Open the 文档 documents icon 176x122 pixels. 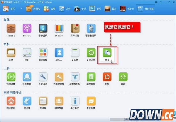(x=11, y=53)
